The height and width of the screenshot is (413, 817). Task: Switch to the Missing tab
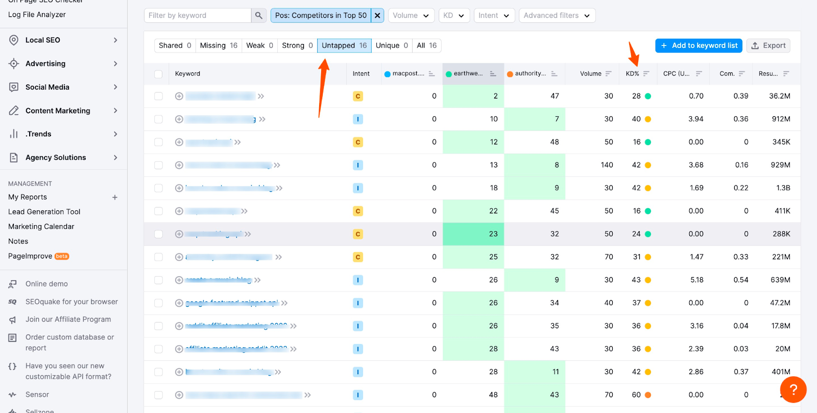[219, 45]
